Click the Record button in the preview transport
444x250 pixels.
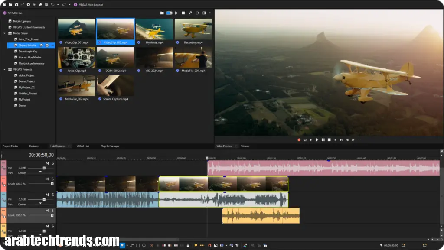(x=299, y=140)
